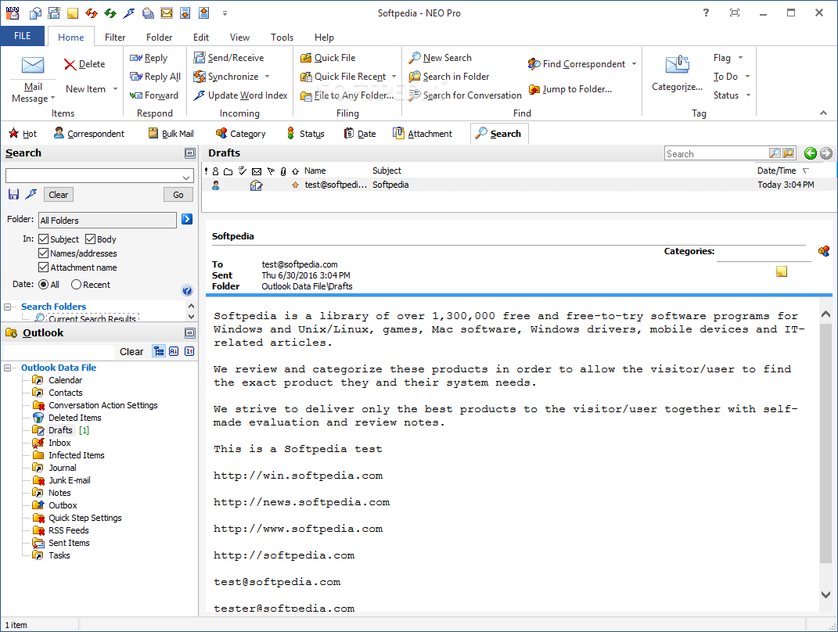This screenshot has height=632, width=838.
Task: Open the search text combo box dropdown
Action: pyautogui.click(x=186, y=177)
